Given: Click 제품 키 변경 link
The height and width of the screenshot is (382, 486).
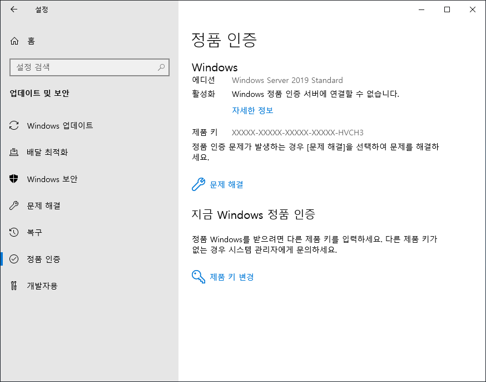Looking at the screenshot, I should tap(232, 277).
